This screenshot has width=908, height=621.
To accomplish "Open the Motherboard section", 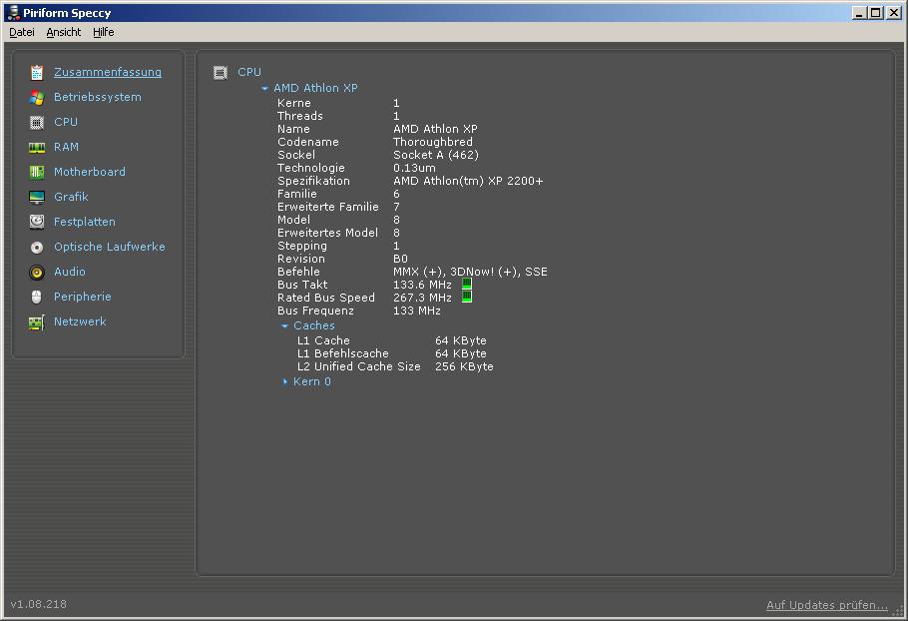I will [89, 172].
